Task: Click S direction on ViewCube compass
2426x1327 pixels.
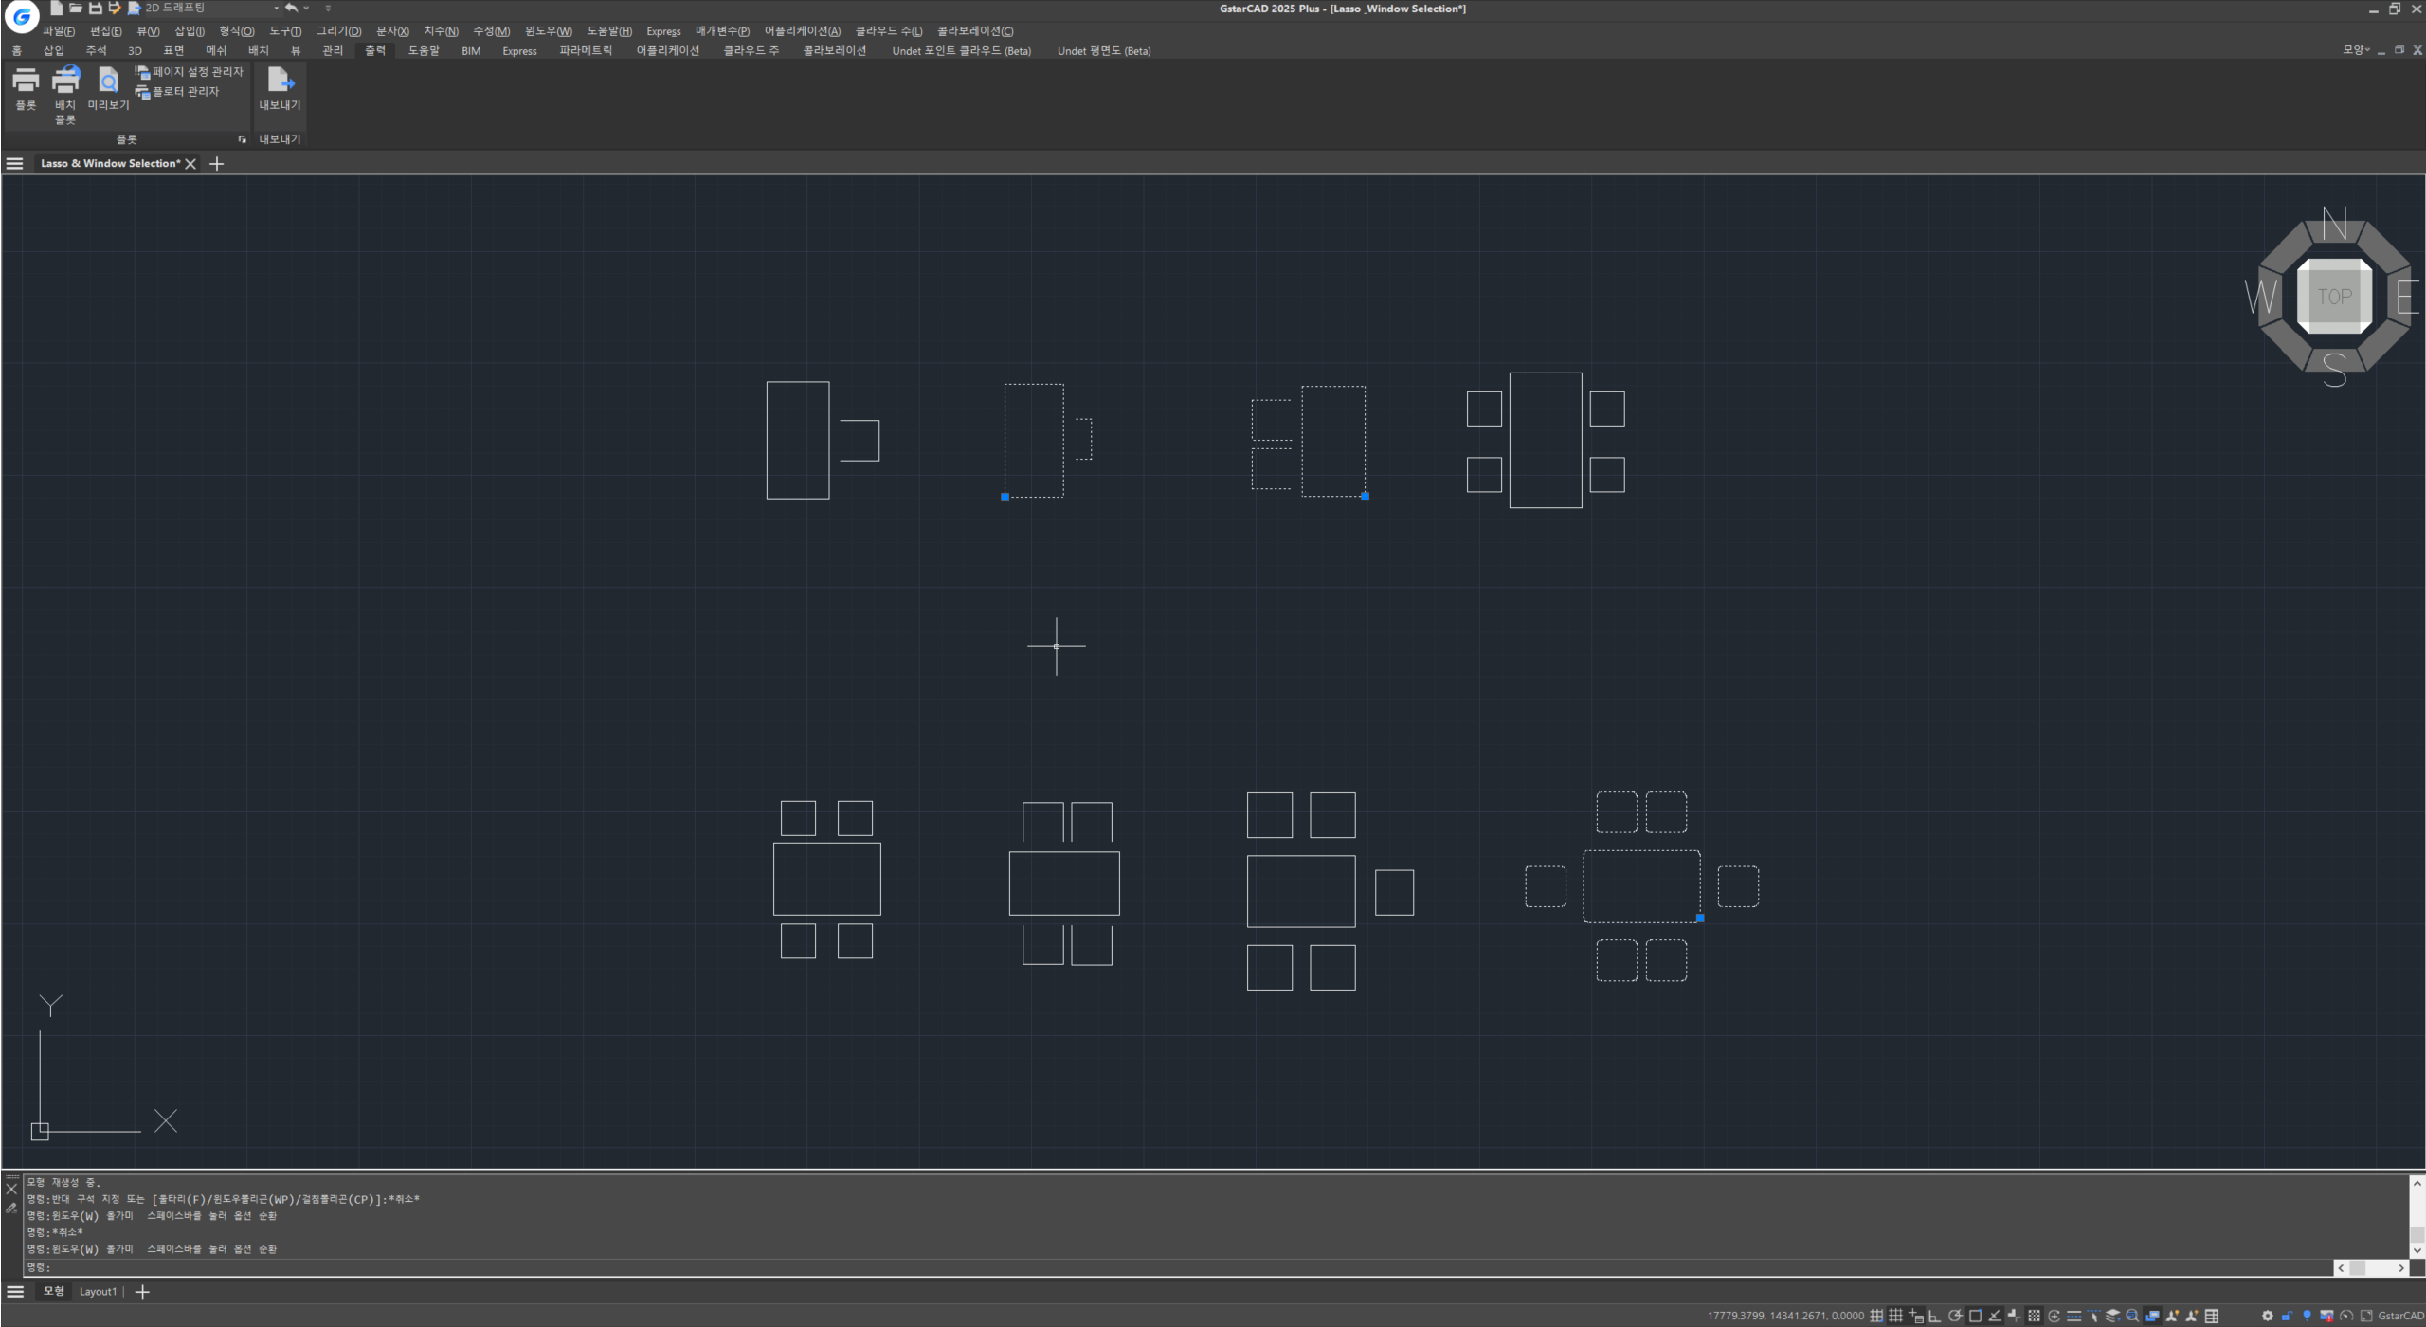Action: coord(2334,370)
